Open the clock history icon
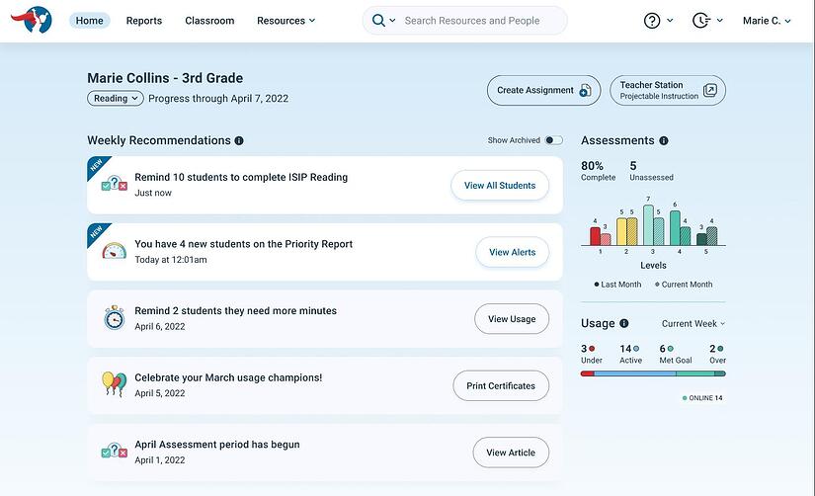 (x=701, y=21)
